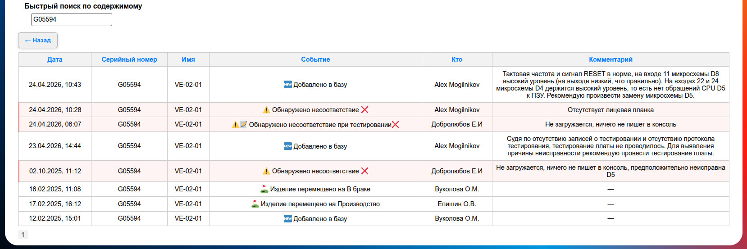
Task: Sort the table by the 'Дата' column header
Action: point(55,59)
